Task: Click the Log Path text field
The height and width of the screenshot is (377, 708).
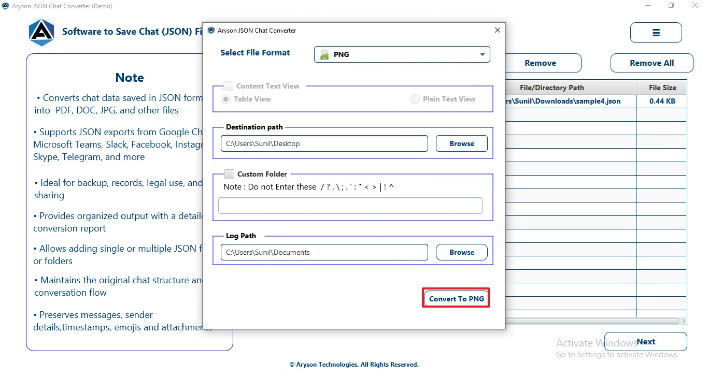Action: coord(324,252)
